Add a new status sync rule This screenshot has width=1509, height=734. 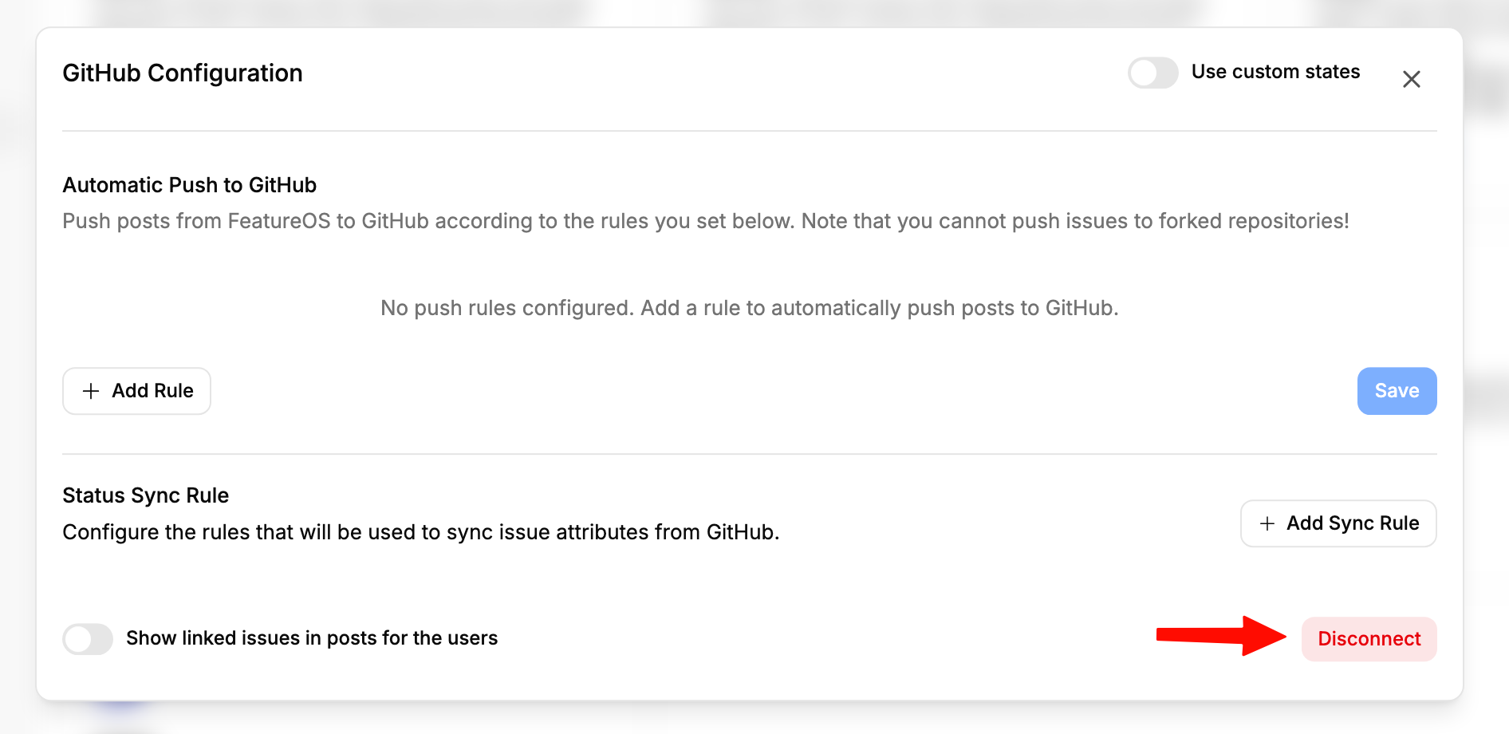(1338, 523)
